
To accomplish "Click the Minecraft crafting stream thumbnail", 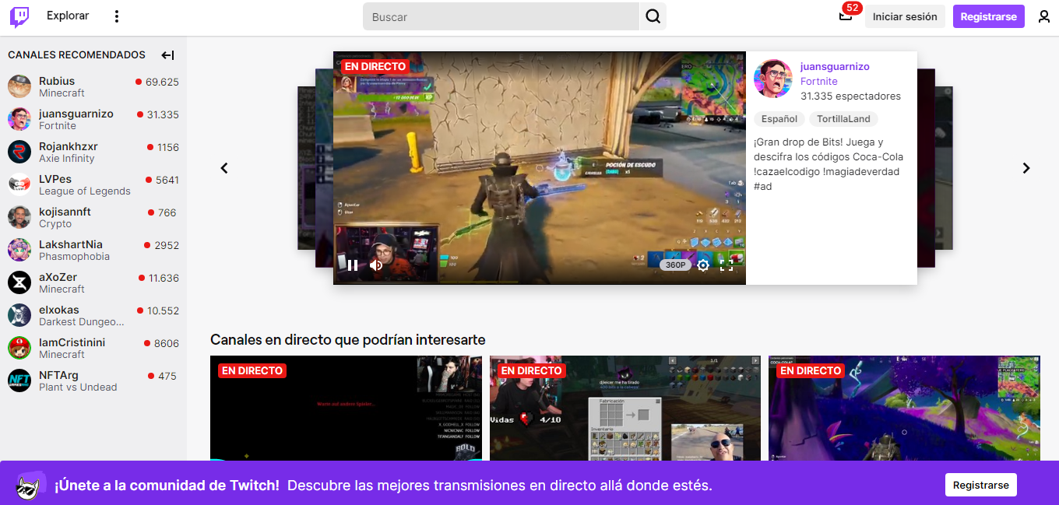I will coord(625,409).
